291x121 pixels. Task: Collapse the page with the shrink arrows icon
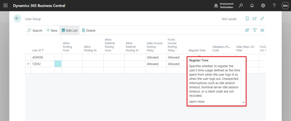pyautogui.click(x=262, y=19)
